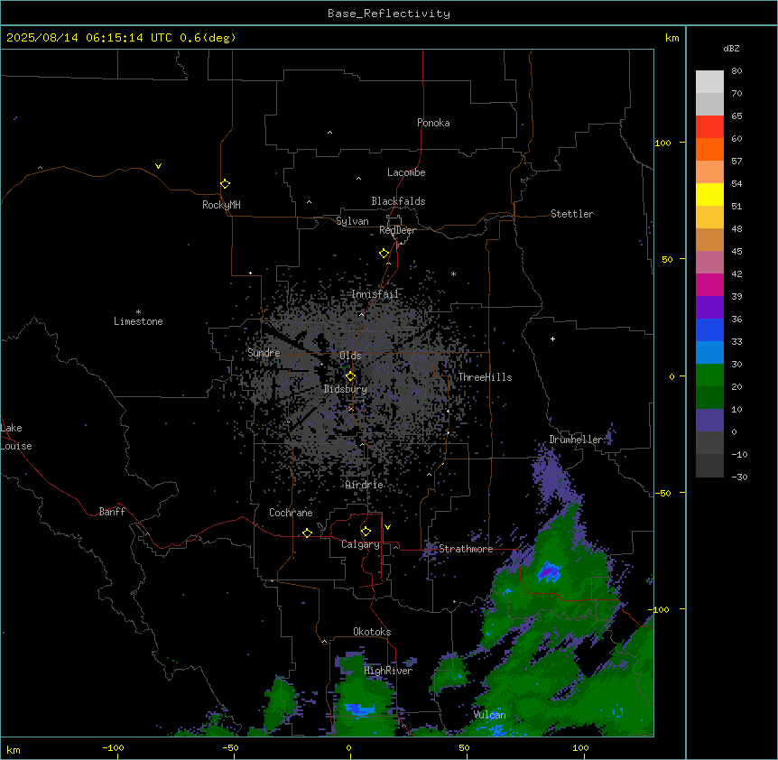The image size is (778, 760).
Task: Click the blue echo patch below HighRiver
Action: (360, 709)
